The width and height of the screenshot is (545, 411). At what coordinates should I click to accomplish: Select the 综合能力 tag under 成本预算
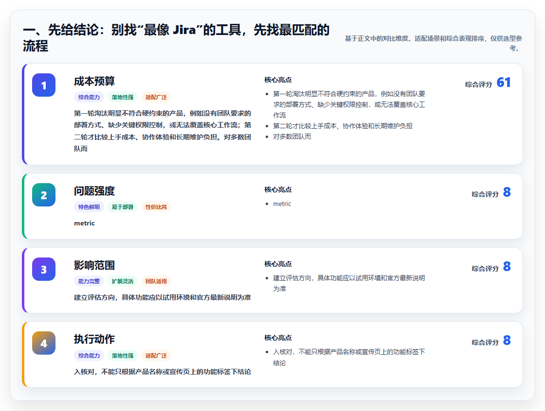[x=89, y=97]
